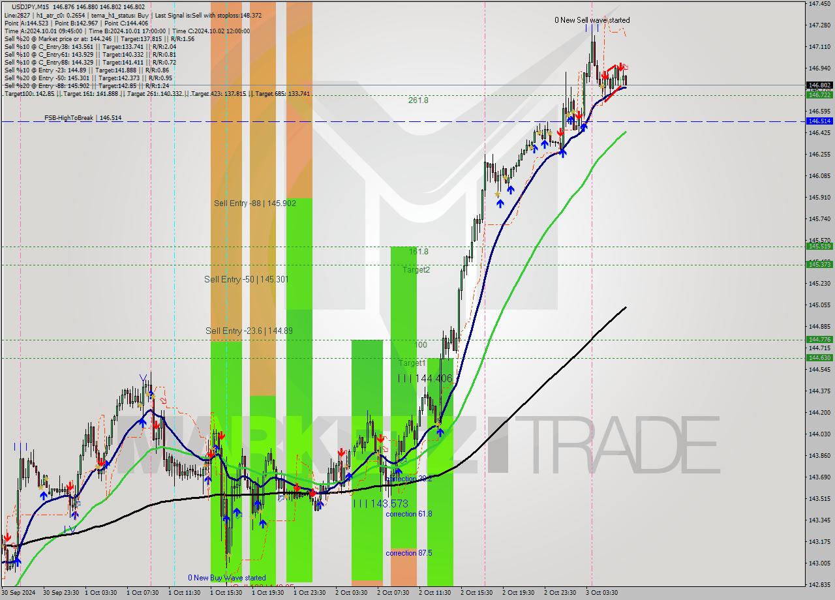Image resolution: width=835 pixels, height=600 pixels.
Task: Click the 'correction 61.8' label
Action: click(408, 514)
